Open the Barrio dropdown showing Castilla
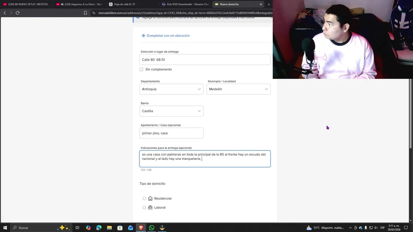This screenshot has height=232, width=413. click(171, 111)
